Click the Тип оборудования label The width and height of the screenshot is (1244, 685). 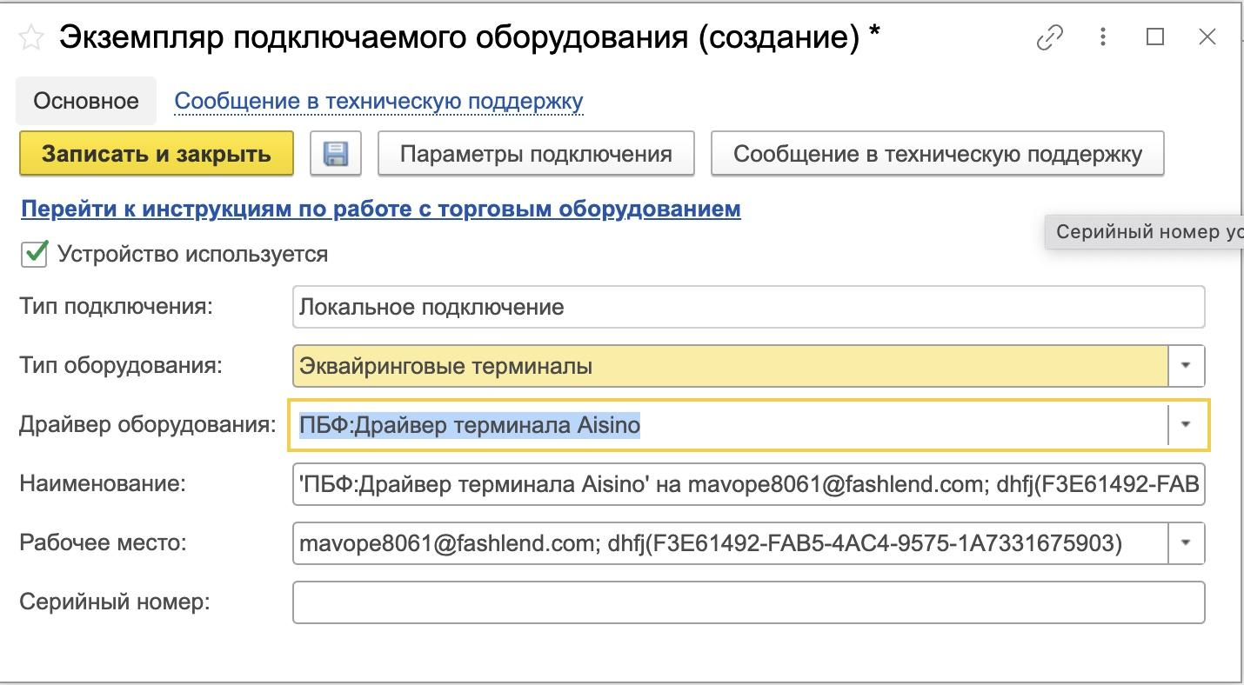click(121, 365)
